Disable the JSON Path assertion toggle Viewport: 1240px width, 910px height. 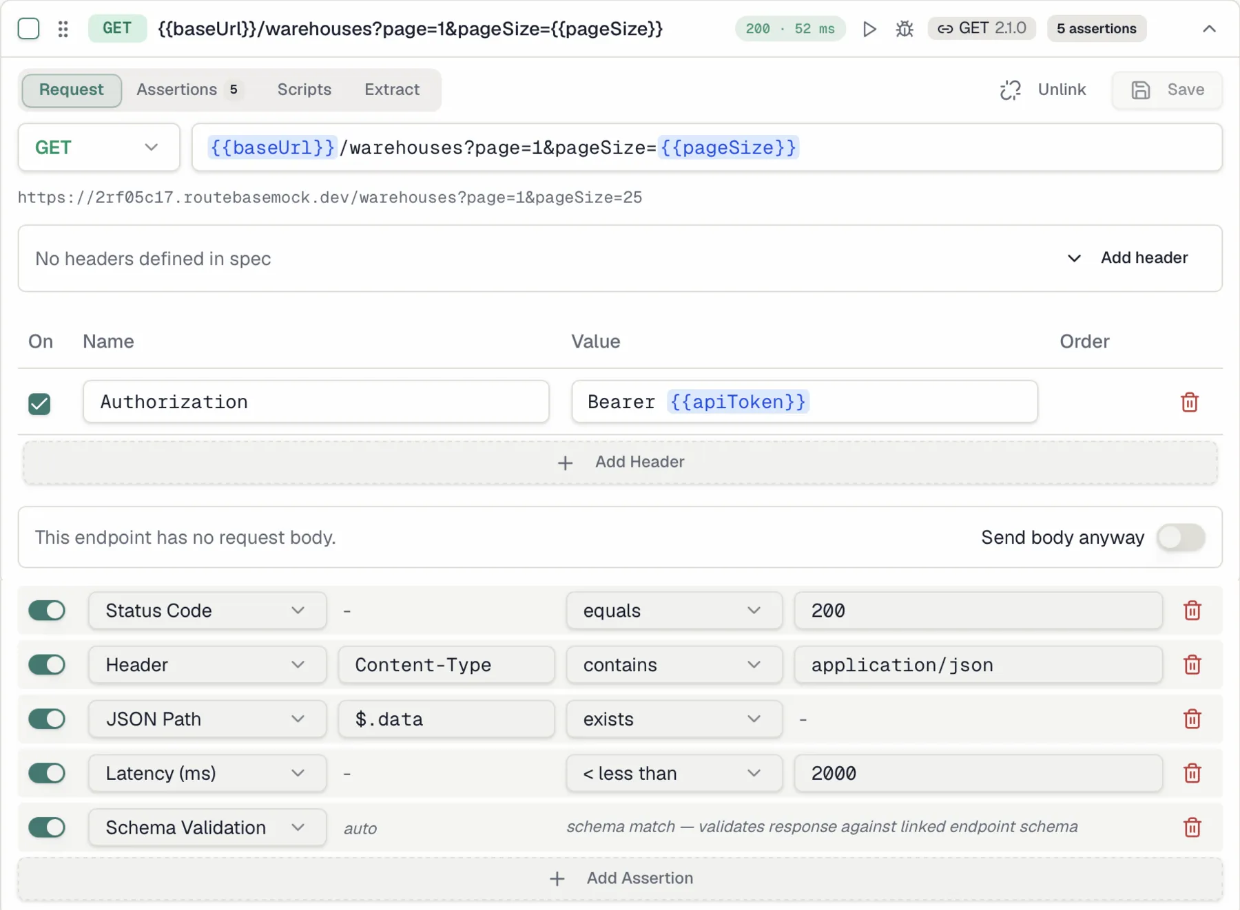[x=47, y=719]
